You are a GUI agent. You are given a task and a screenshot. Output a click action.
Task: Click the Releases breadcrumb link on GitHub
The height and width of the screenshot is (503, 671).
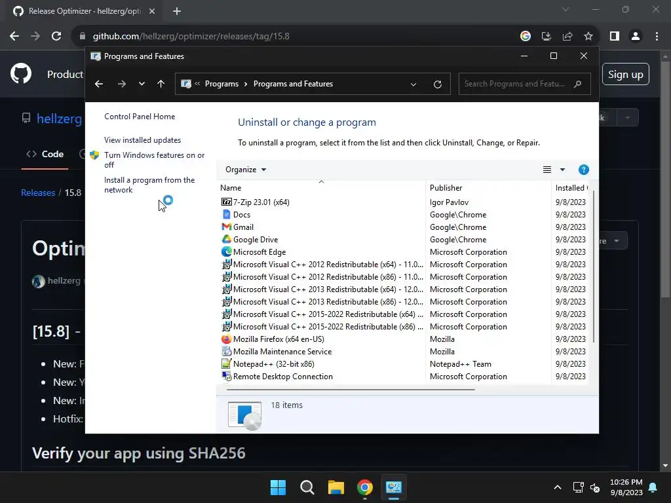pyautogui.click(x=38, y=193)
